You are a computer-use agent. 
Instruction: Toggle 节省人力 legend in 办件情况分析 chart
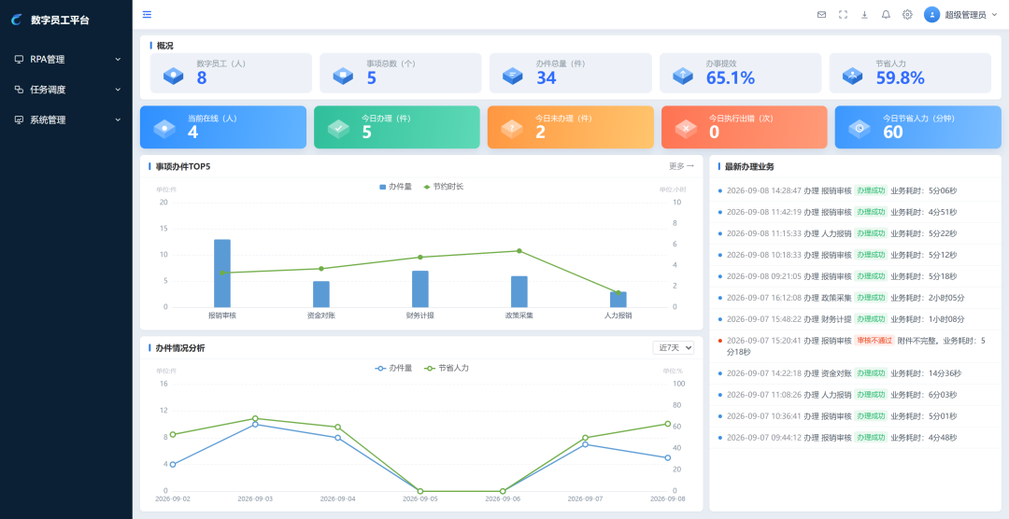click(x=447, y=369)
